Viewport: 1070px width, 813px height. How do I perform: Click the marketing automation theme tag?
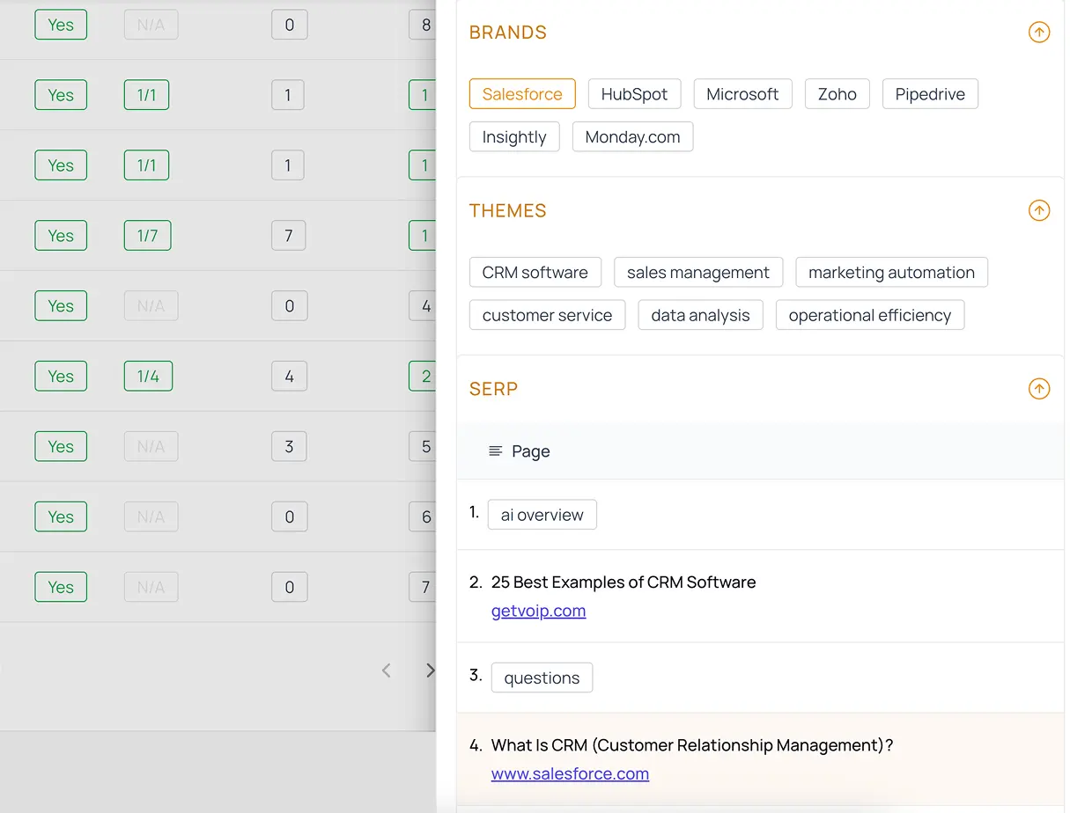891,273
